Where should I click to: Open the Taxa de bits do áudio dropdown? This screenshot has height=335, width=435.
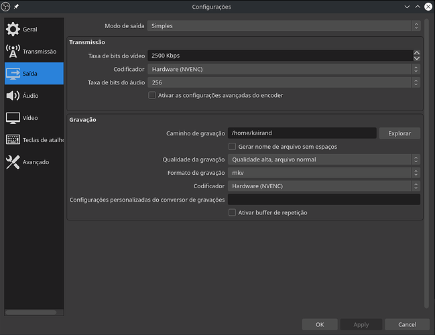pos(284,82)
